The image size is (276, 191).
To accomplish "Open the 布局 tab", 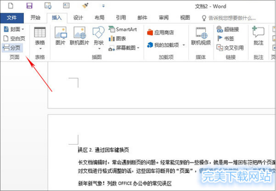I will coord(100,17).
